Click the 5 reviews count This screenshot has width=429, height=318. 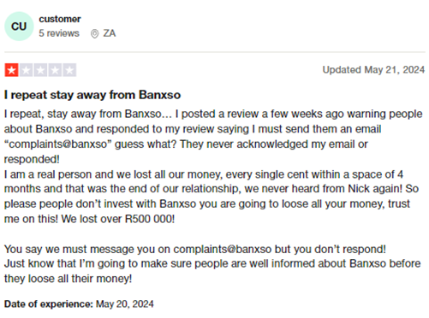pos(59,33)
